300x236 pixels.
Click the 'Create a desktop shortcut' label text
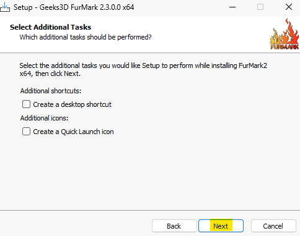pyautogui.click(x=72, y=104)
